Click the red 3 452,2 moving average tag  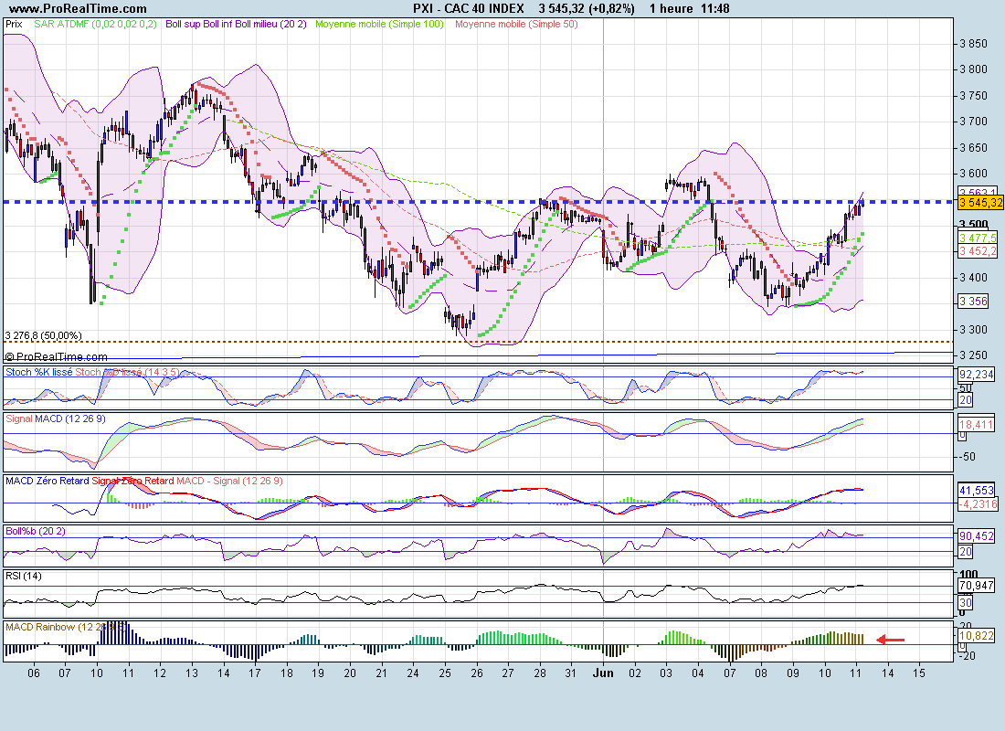(x=978, y=251)
